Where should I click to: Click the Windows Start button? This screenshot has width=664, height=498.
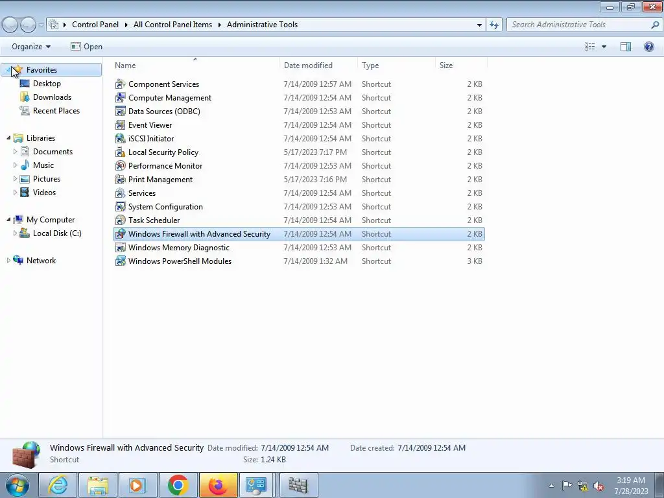coord(18,485)
